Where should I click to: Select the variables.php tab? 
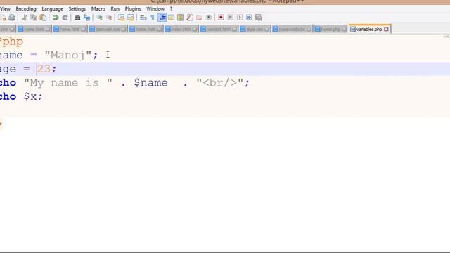point(369,29)
